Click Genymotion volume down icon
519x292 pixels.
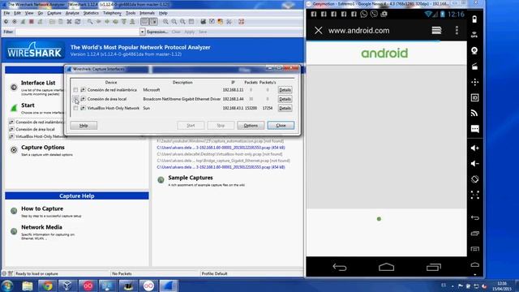click(474, 164)
